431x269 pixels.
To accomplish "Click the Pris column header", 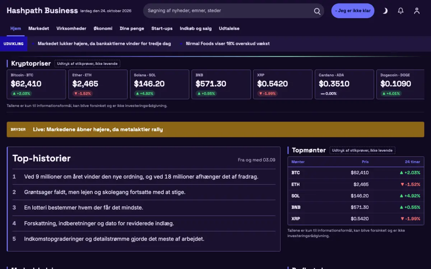I will (365, 162).
